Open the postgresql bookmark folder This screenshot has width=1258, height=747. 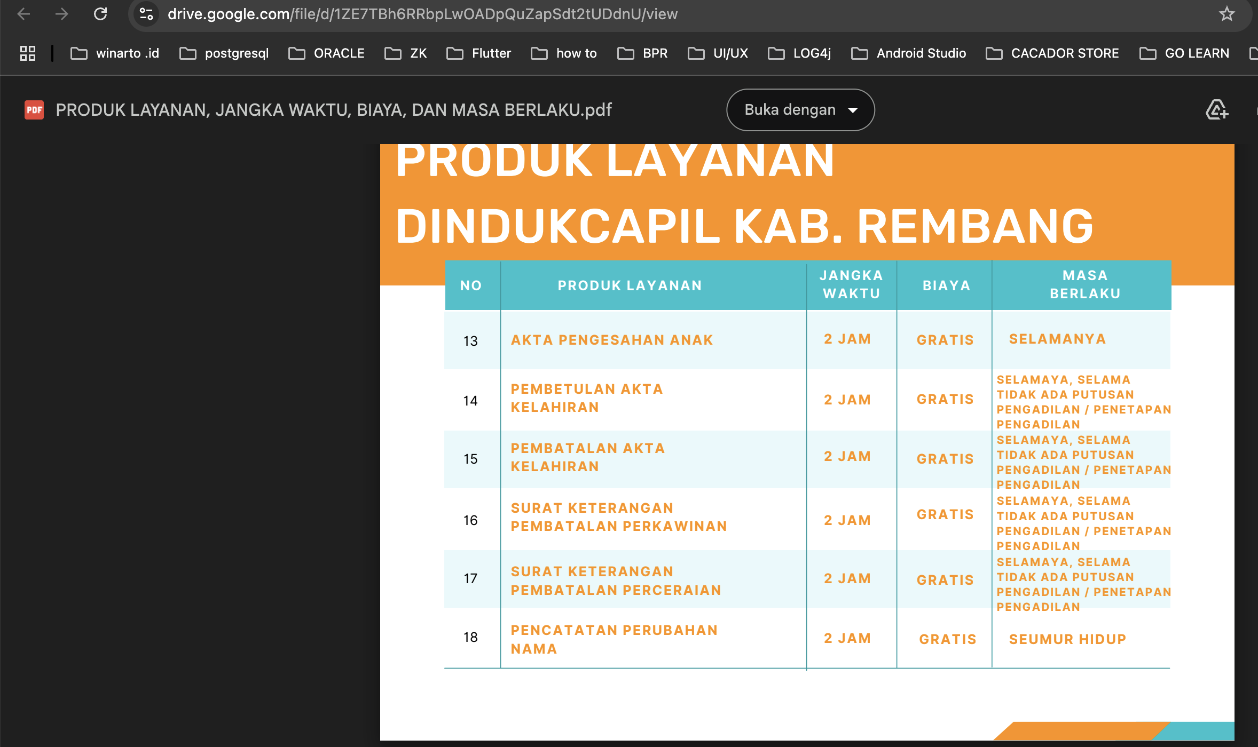coord(224,53)
